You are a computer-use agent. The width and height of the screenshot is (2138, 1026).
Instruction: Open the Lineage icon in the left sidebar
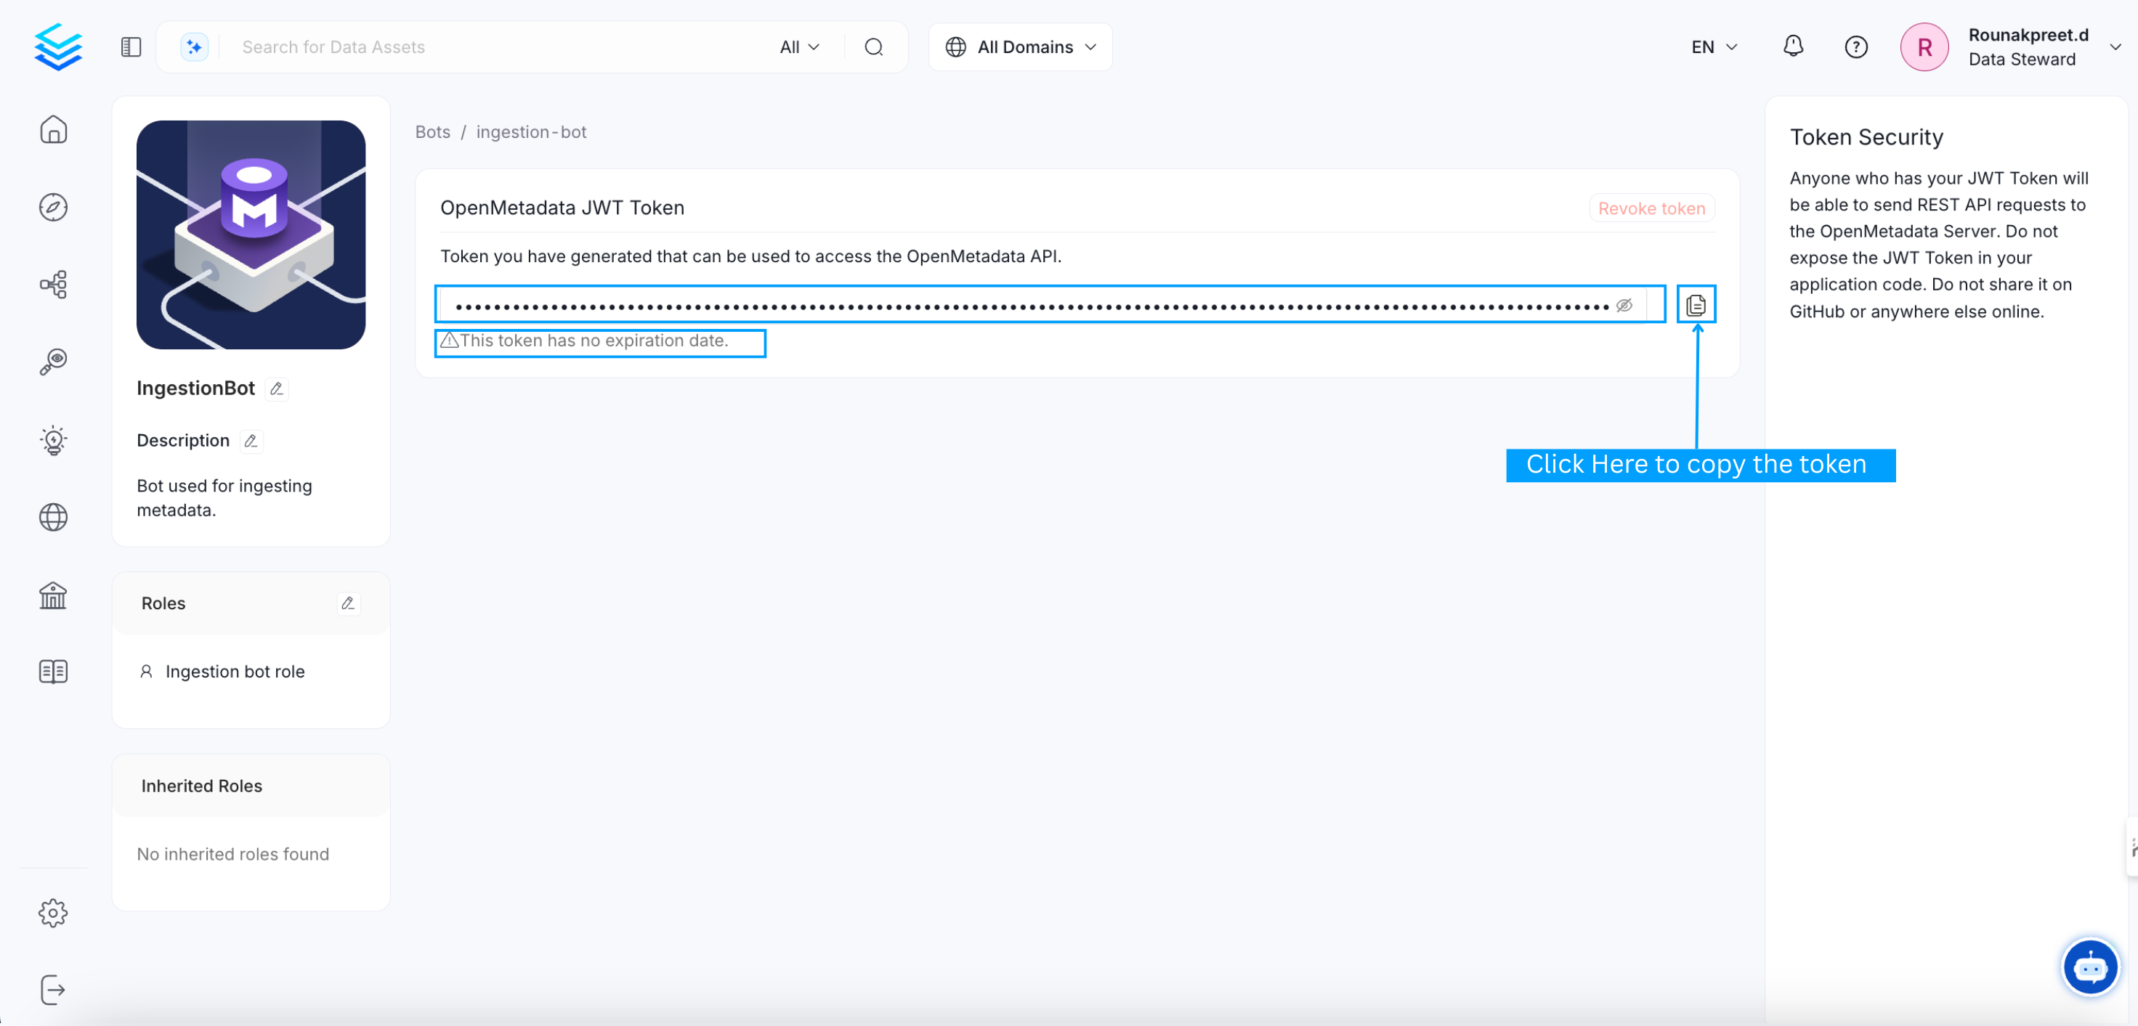pos(53,285)
